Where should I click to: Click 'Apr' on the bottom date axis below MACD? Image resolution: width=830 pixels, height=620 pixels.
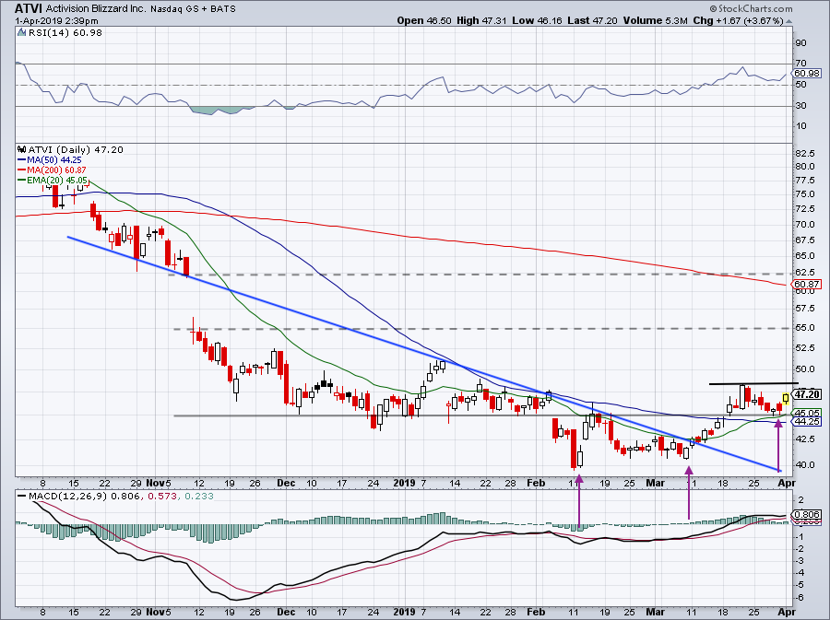click(787, 613)
